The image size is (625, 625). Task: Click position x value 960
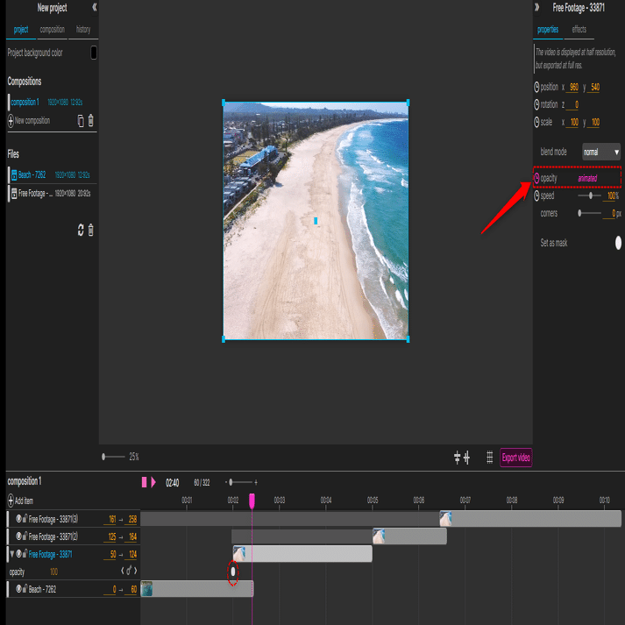pos(573,88)
